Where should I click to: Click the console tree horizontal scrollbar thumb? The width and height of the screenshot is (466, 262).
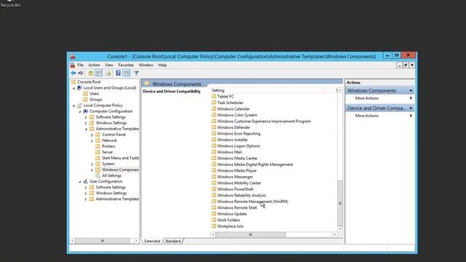pos(102,241)
